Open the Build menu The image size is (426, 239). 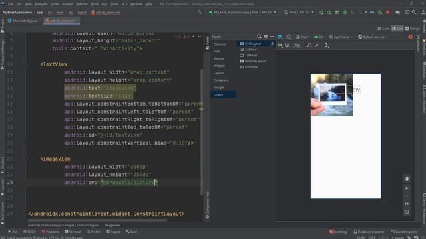coord(95,4)
